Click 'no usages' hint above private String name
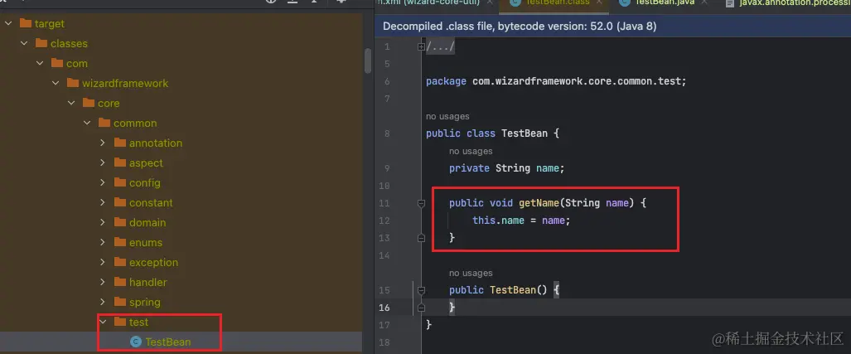Screen dimensions: 851x354 tap(471, 151)
